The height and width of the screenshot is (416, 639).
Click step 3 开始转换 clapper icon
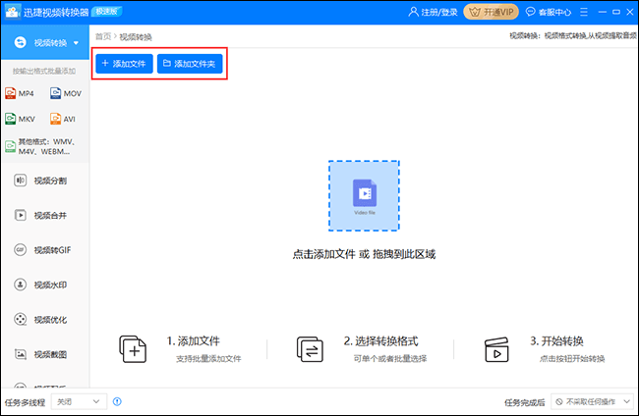496,349
